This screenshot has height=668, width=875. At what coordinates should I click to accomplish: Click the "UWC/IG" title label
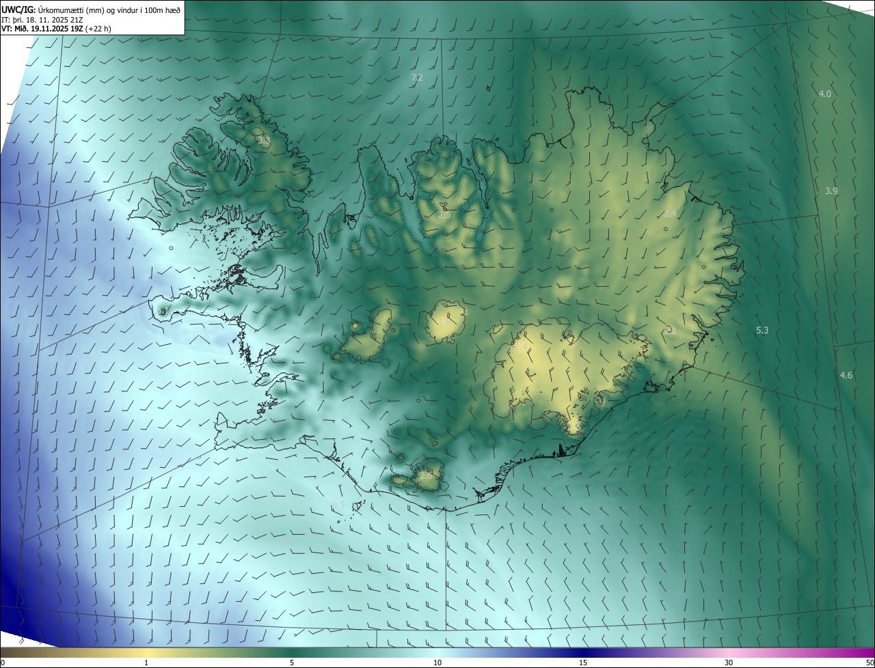coord(18,9)
